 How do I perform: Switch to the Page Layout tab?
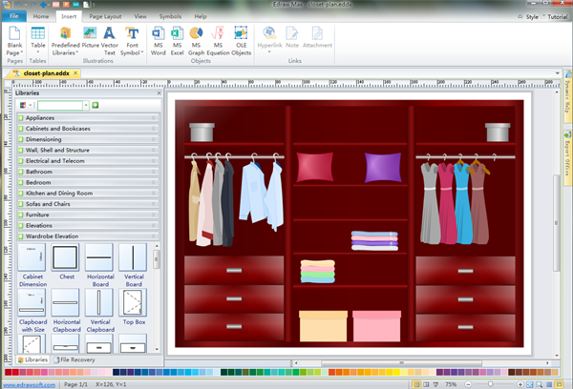tap(105, 17)
